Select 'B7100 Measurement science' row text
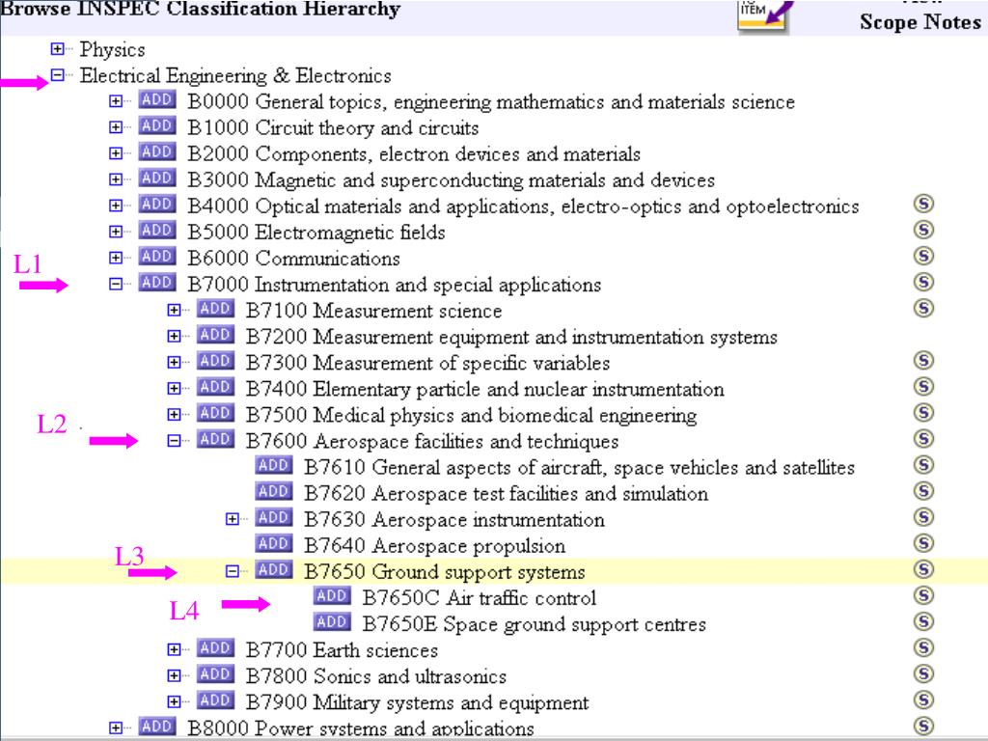988x741 pixels. tap(373, 311)
